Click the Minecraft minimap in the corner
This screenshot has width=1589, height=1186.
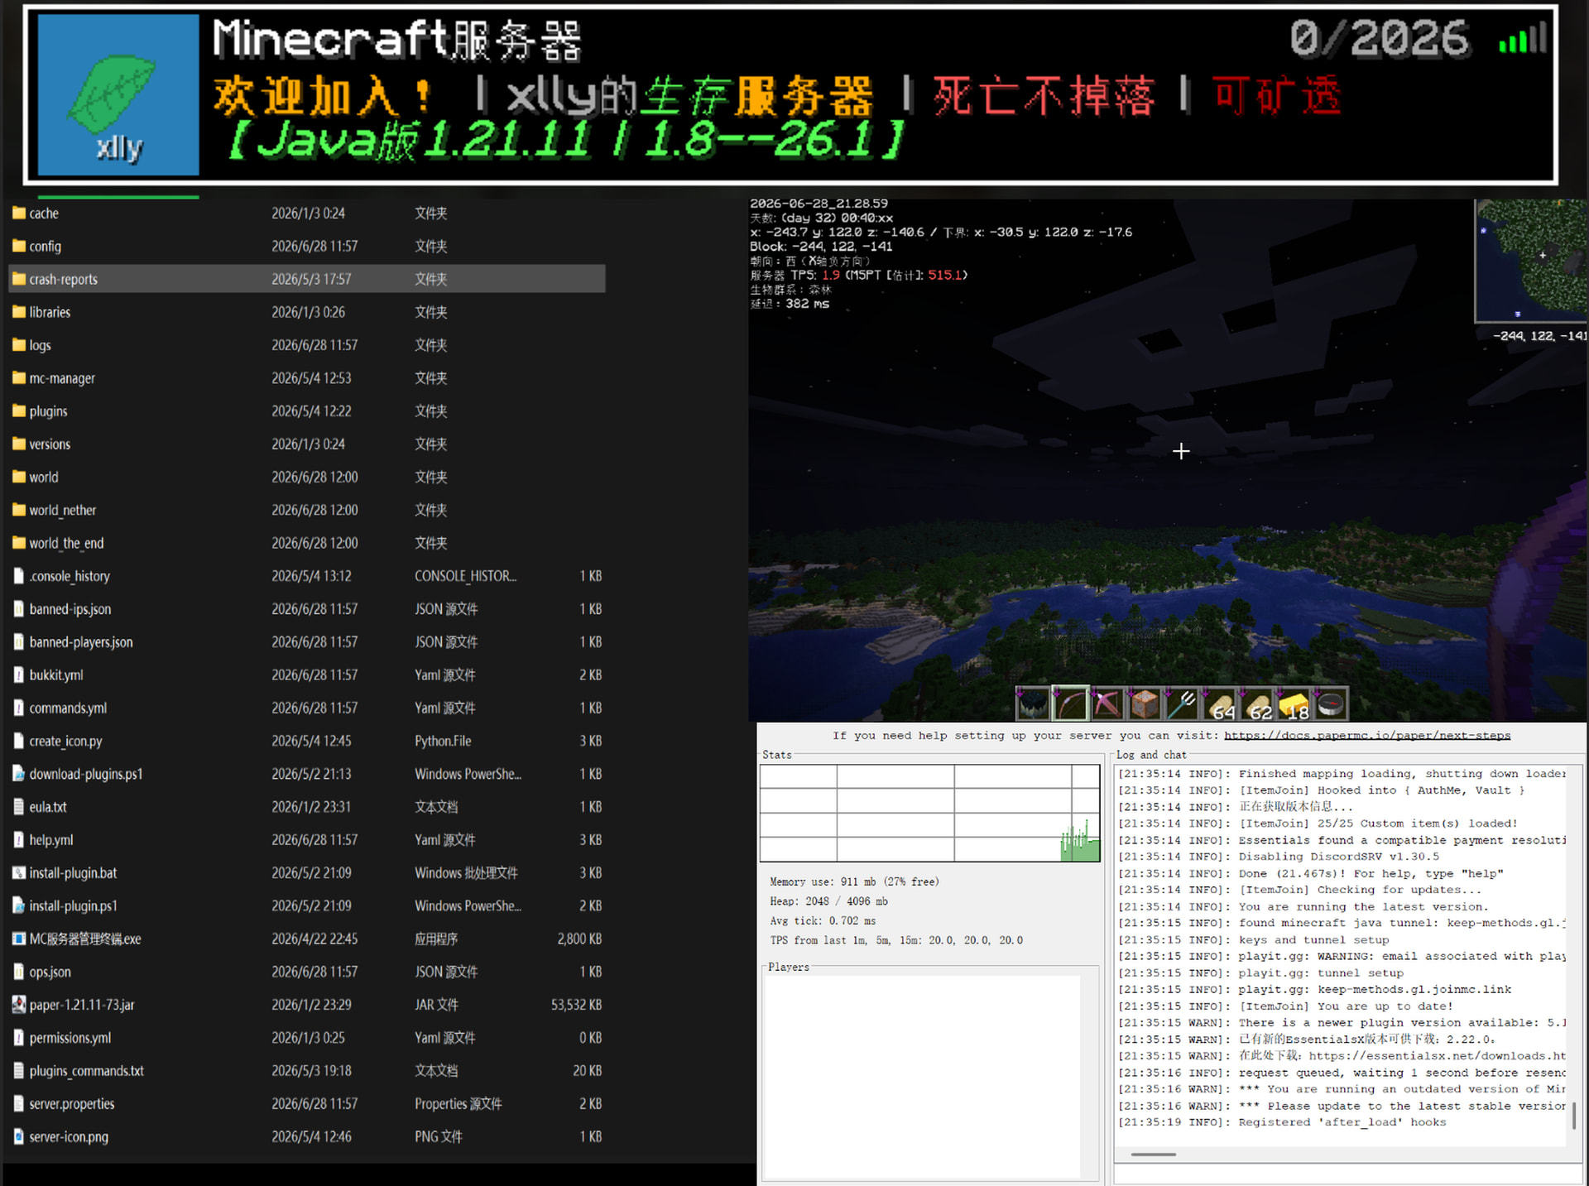tap(1531, 261)
